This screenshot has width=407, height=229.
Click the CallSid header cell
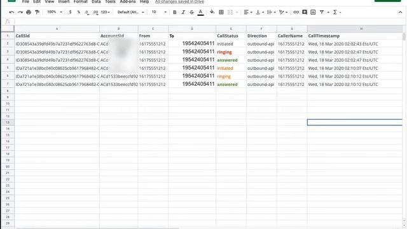57,36
